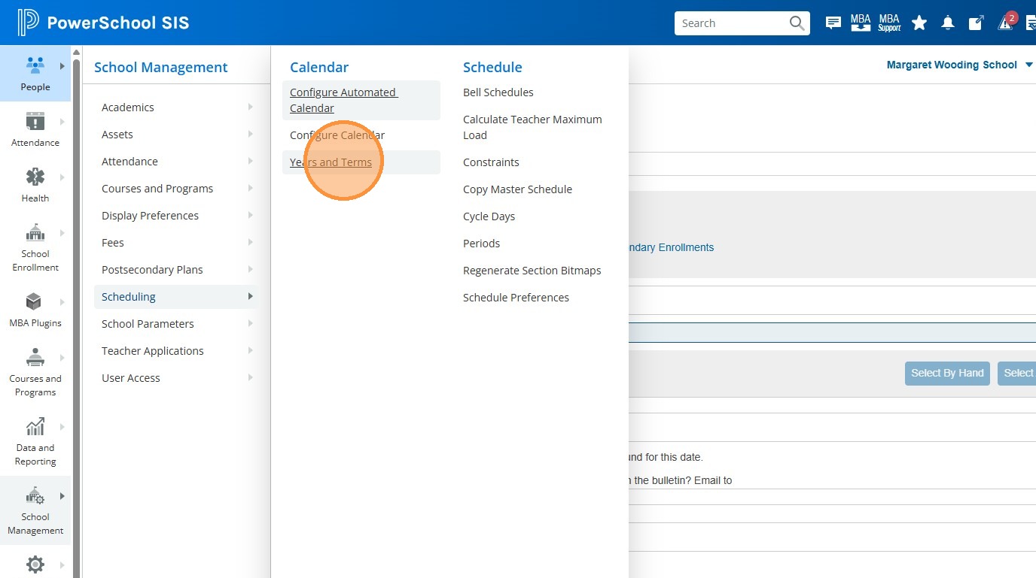The height and width of the screenshot is (578, 1036).
Task: Open the Schedule Preferences link
Action: 516,298
